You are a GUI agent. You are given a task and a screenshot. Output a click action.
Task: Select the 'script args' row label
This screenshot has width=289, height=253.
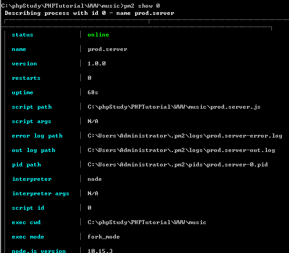[x=32, y=121]
